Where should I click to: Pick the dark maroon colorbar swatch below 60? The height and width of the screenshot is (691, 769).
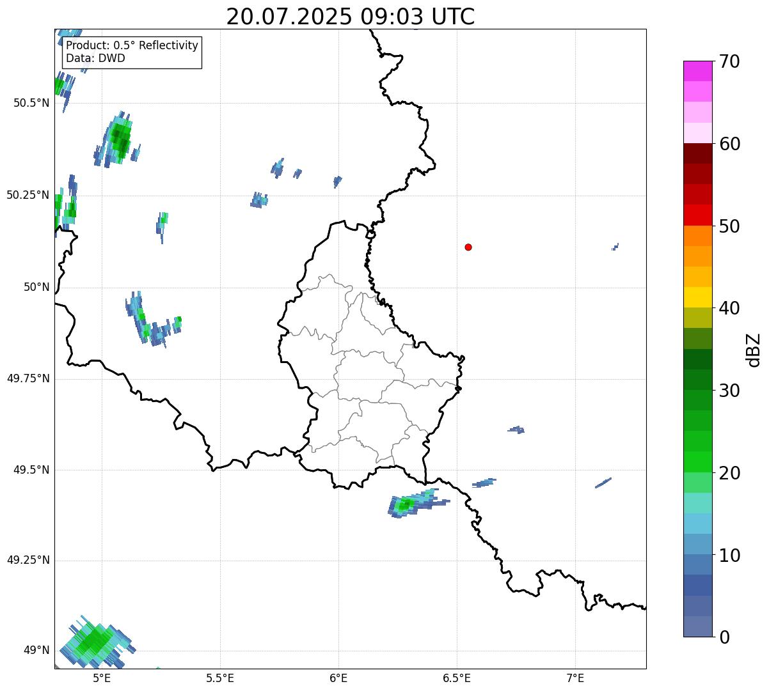click(x=698, y=153)
